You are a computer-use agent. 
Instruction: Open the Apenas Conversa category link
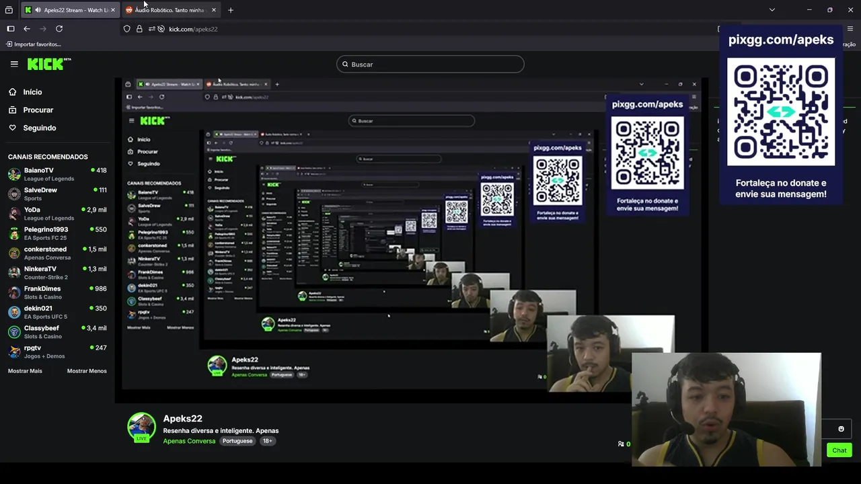click(189, 441)
